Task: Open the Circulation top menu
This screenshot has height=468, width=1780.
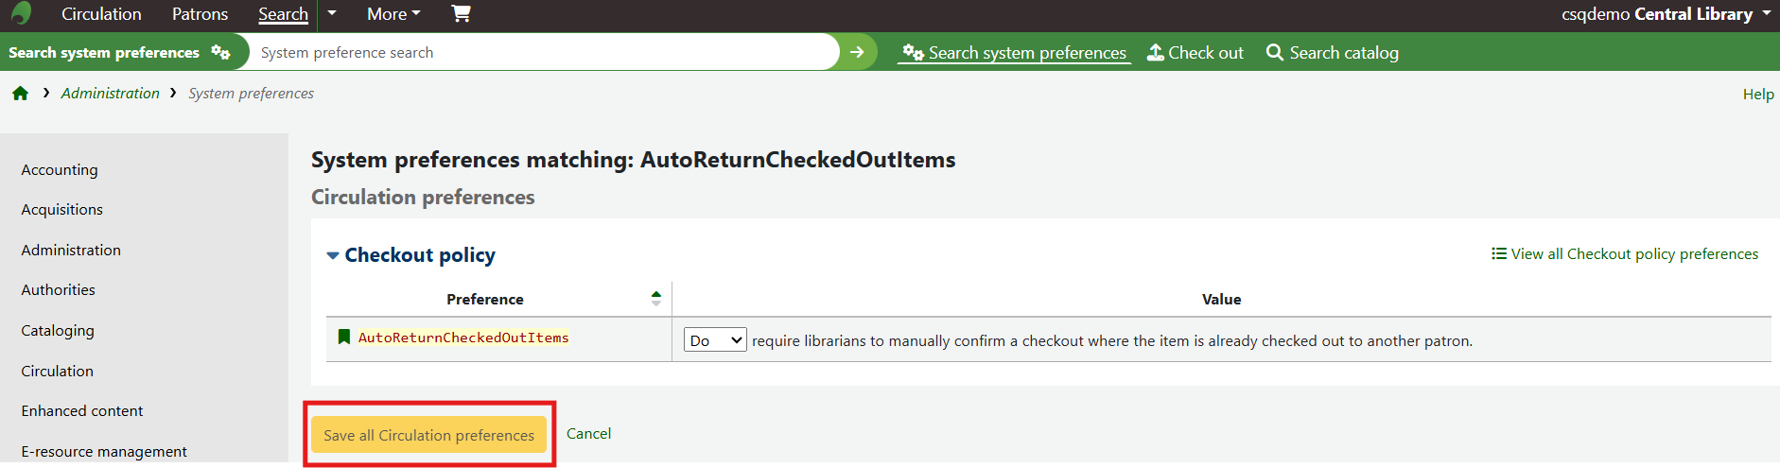Action: pos(101,14)
